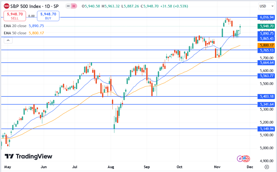
Task: Collapse the indicator legend with chevron
Action: (8, 41)
